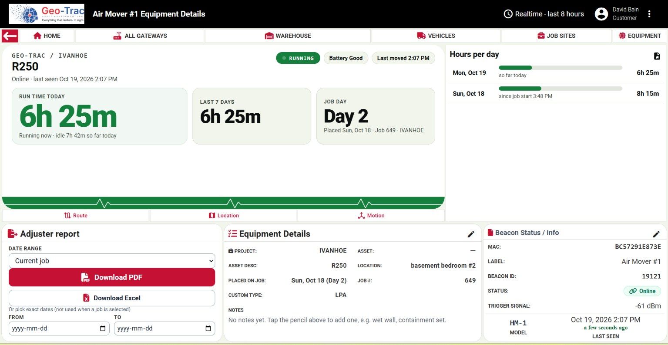
Task: Click the Sun, Oct 18 hours bar
Action: click(561, 89)
